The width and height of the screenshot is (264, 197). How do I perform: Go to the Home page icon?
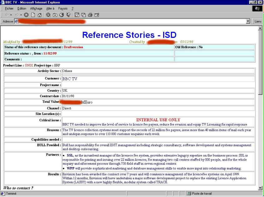[40, 15]
